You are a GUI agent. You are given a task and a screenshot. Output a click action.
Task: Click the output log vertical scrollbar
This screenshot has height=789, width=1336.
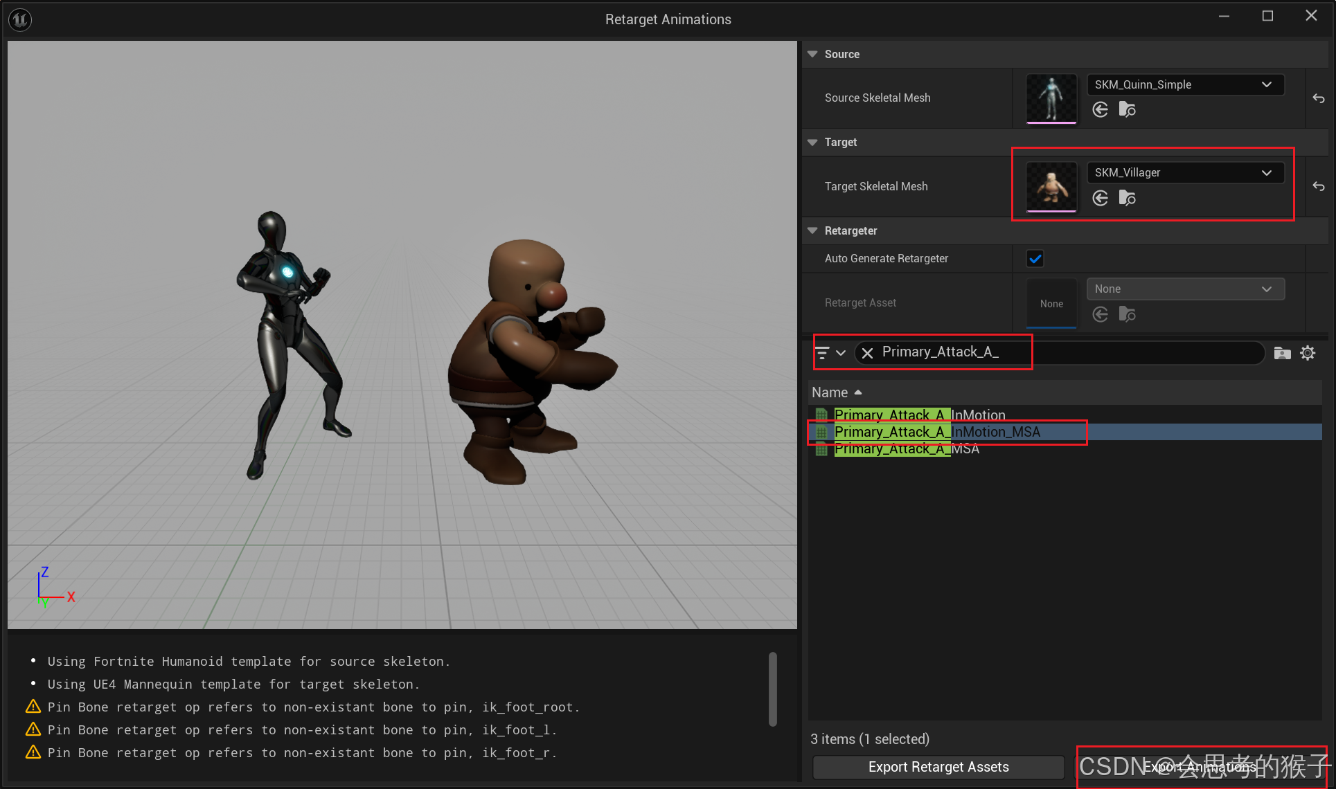click(772, 689)
